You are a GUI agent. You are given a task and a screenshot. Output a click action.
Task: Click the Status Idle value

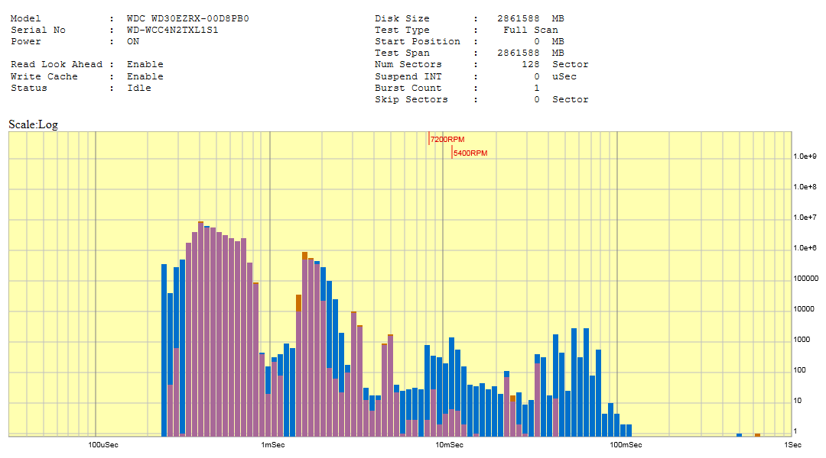(138, 88)
